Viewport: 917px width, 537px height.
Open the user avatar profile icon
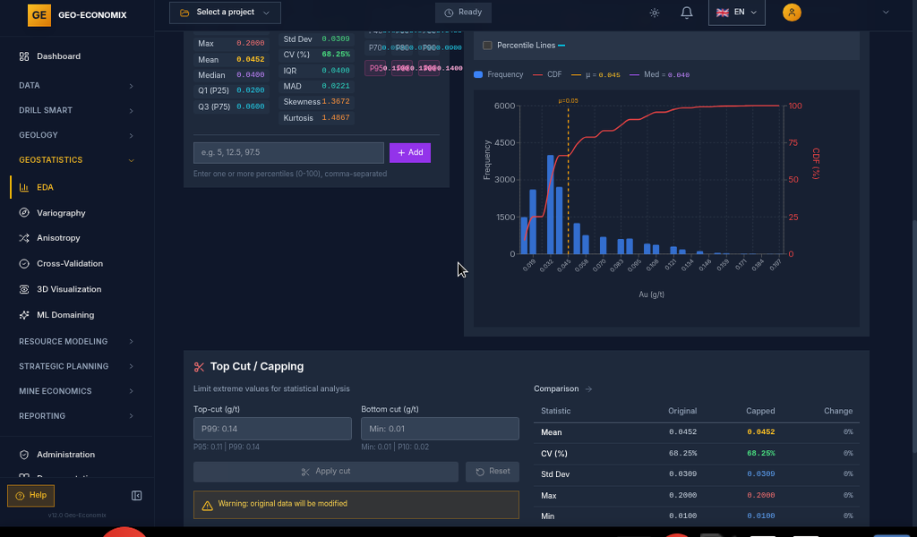(x=792, y=13)
